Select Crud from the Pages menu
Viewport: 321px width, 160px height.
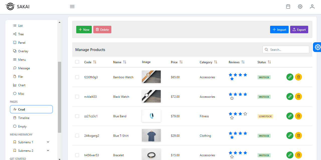(21, 109)
